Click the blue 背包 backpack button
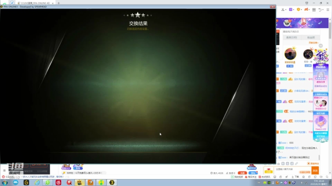Screen dimensions: 332x186 click(253, 173)
